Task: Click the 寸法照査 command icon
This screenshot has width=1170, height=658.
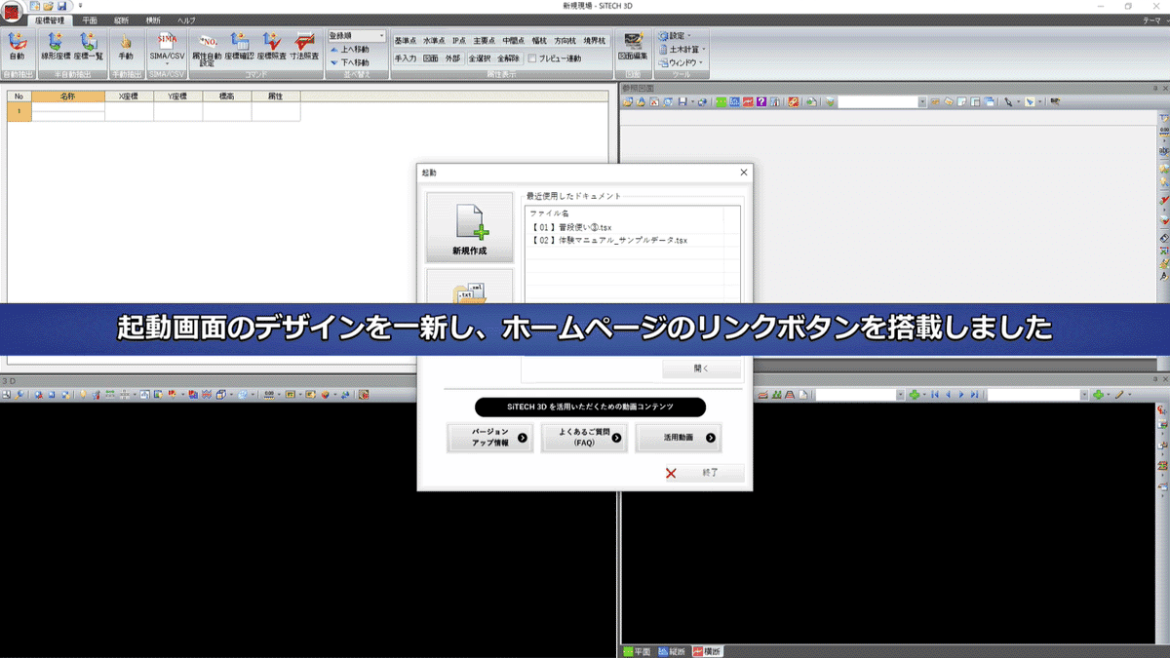Action: pos(304,47)
